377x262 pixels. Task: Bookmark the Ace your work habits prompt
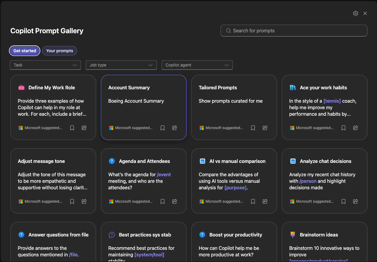(343, 128)
